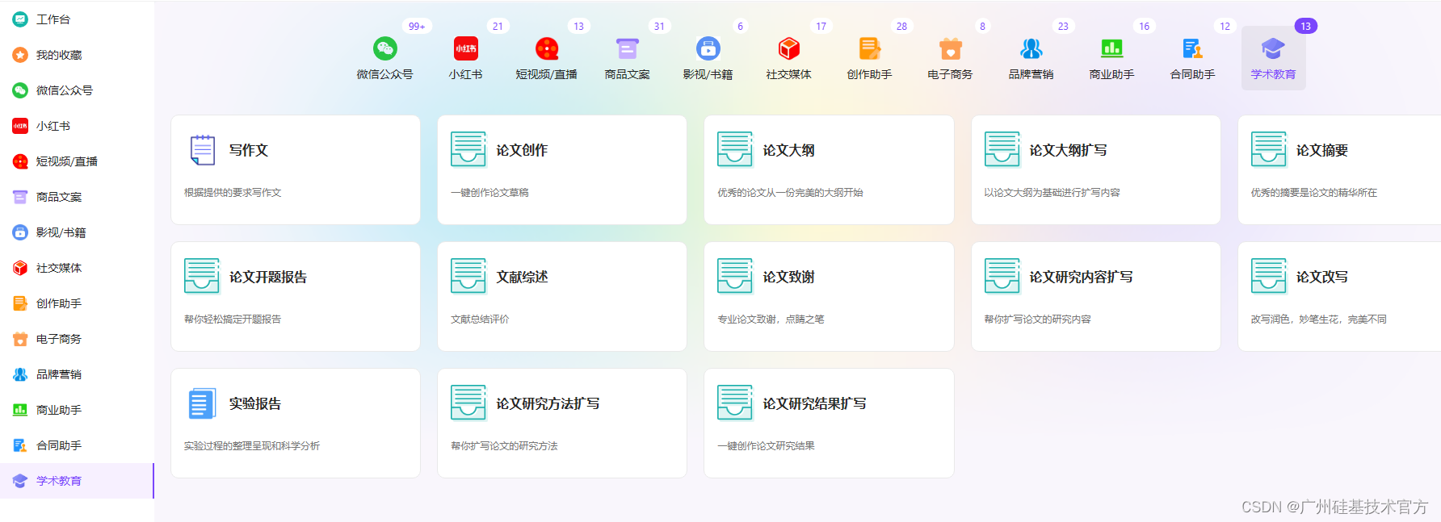This screenshot has width=1441, height=522.
Task: Open 合同助手 in the sidebar
Action: tap(77, 445)
